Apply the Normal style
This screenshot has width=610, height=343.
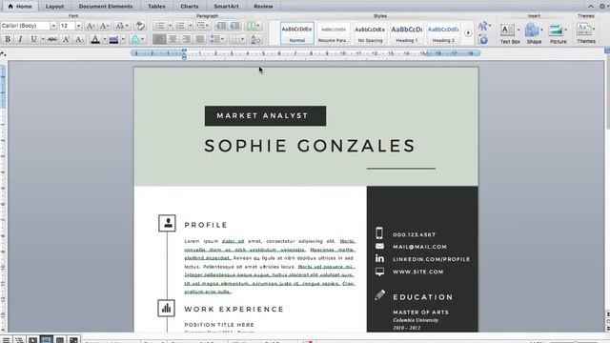(296, 33)
